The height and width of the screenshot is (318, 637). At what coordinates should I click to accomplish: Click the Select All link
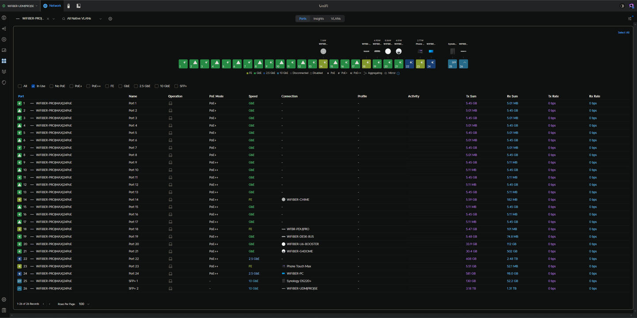tap(623, 32)
